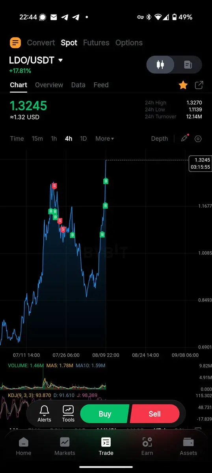Image resolution: width=212 pixels, height=473 pixels.
Task: Expand the LDO/USDT pair dropdown
Action: 61,60
